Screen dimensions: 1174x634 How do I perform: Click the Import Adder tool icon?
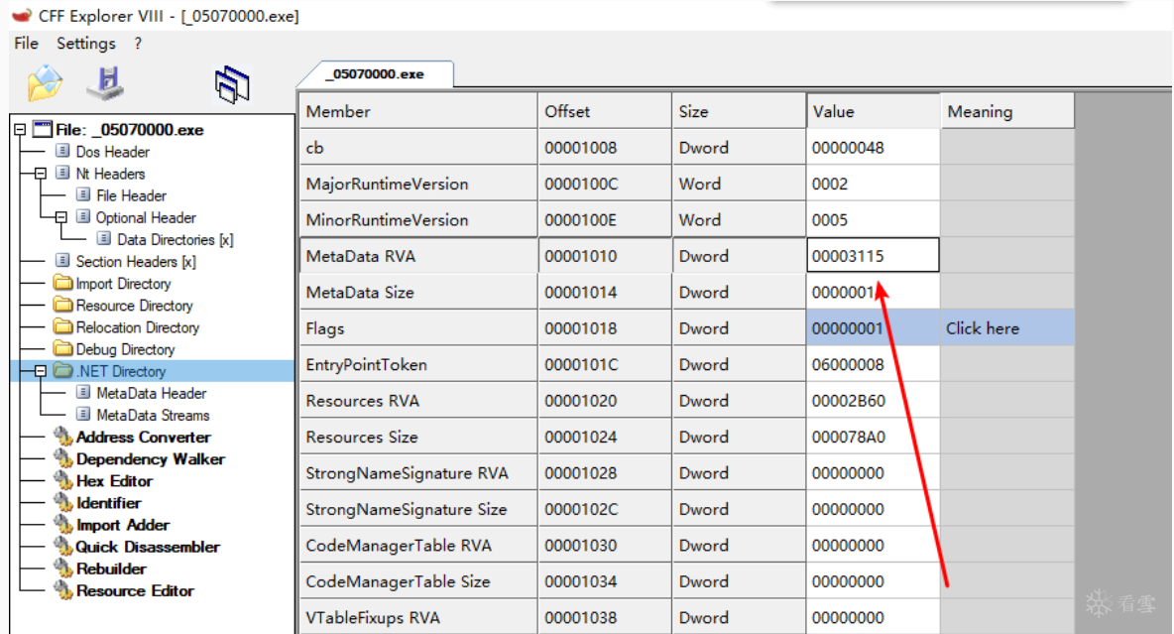(62, 525)
